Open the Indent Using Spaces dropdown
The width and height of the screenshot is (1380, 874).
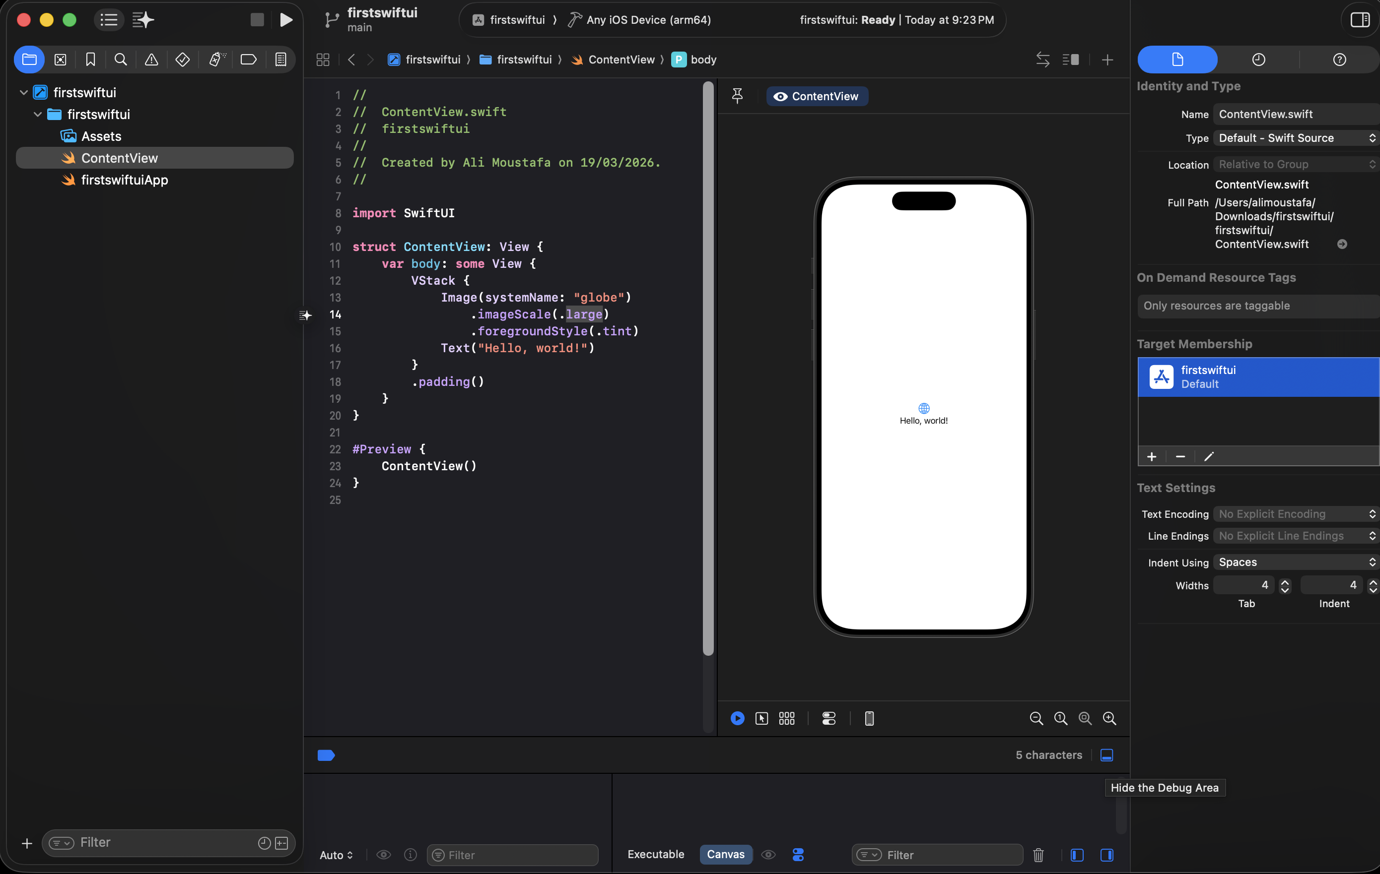tap(1296, 562)
